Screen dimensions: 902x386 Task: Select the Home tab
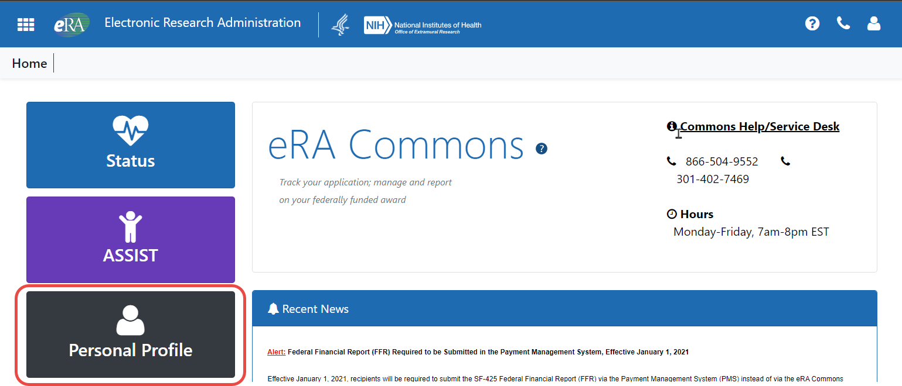click(x=29, y=63)
